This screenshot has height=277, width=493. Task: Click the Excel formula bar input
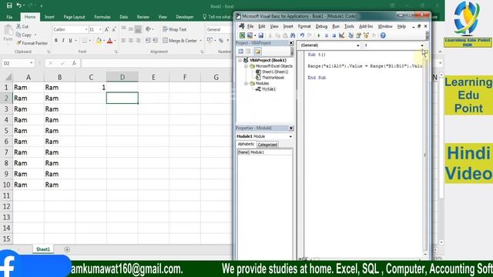click(x=157, y=63)
